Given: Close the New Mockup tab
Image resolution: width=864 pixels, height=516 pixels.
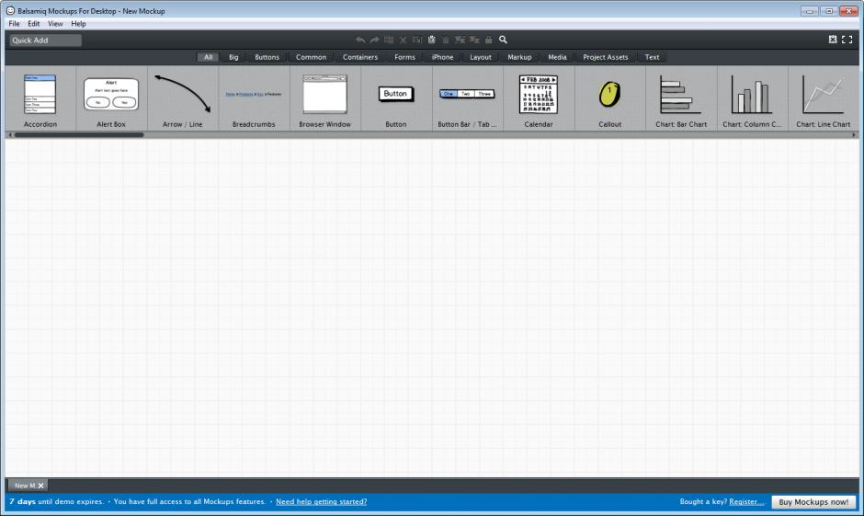Looking at the screenshot, I should [x=40, y=486].
